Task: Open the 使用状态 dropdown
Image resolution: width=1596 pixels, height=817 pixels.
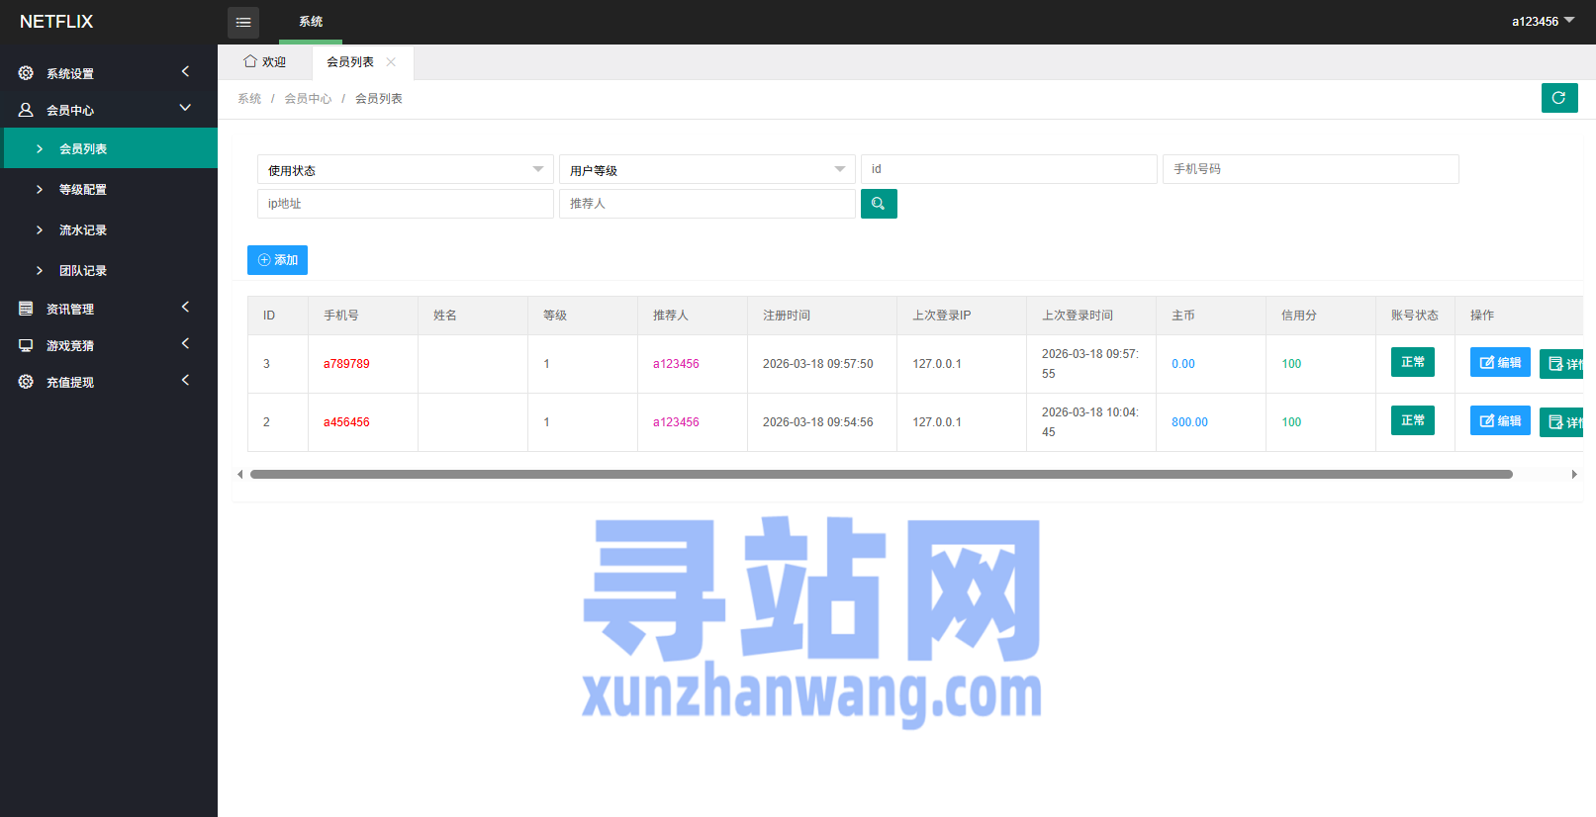Action: pyautogui.click(x=405, y=170)
